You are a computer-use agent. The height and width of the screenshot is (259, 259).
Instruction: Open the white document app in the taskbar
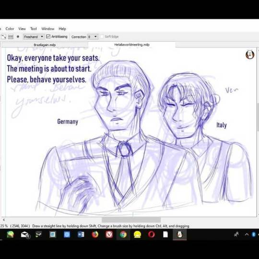point(165,235)
